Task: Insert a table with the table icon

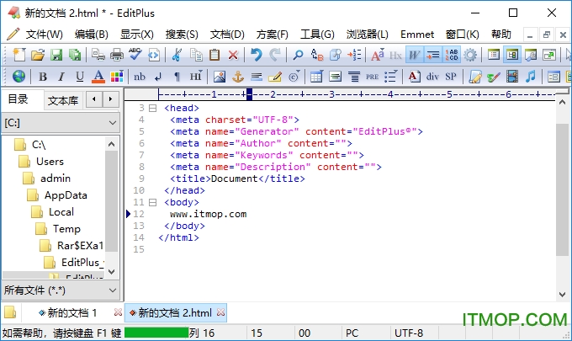Action: [316, 77]
